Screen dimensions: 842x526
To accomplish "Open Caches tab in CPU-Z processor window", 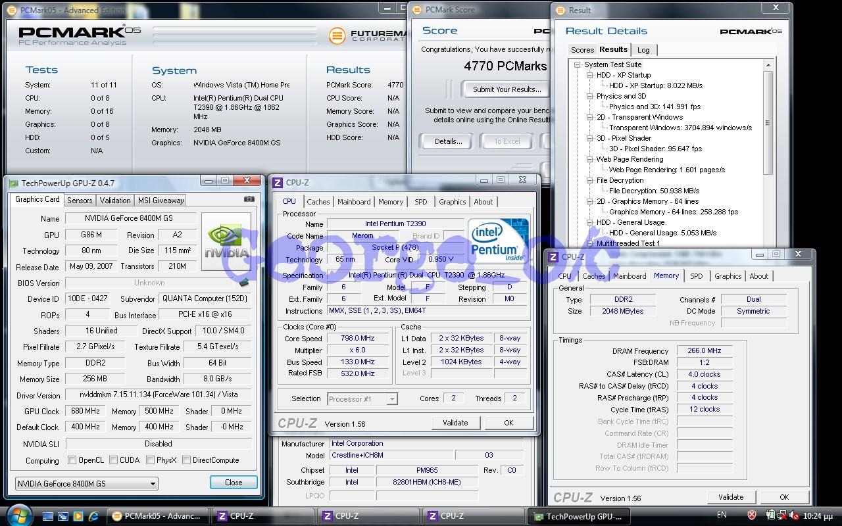I will pos(318,202).
